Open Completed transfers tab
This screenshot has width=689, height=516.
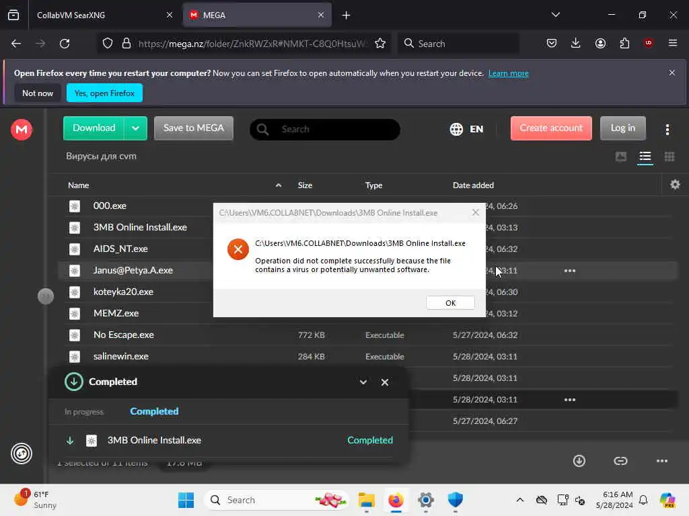(154, 411)
